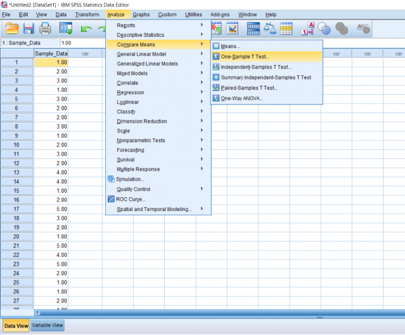Expand the Reports submenu

coord(158,25)
